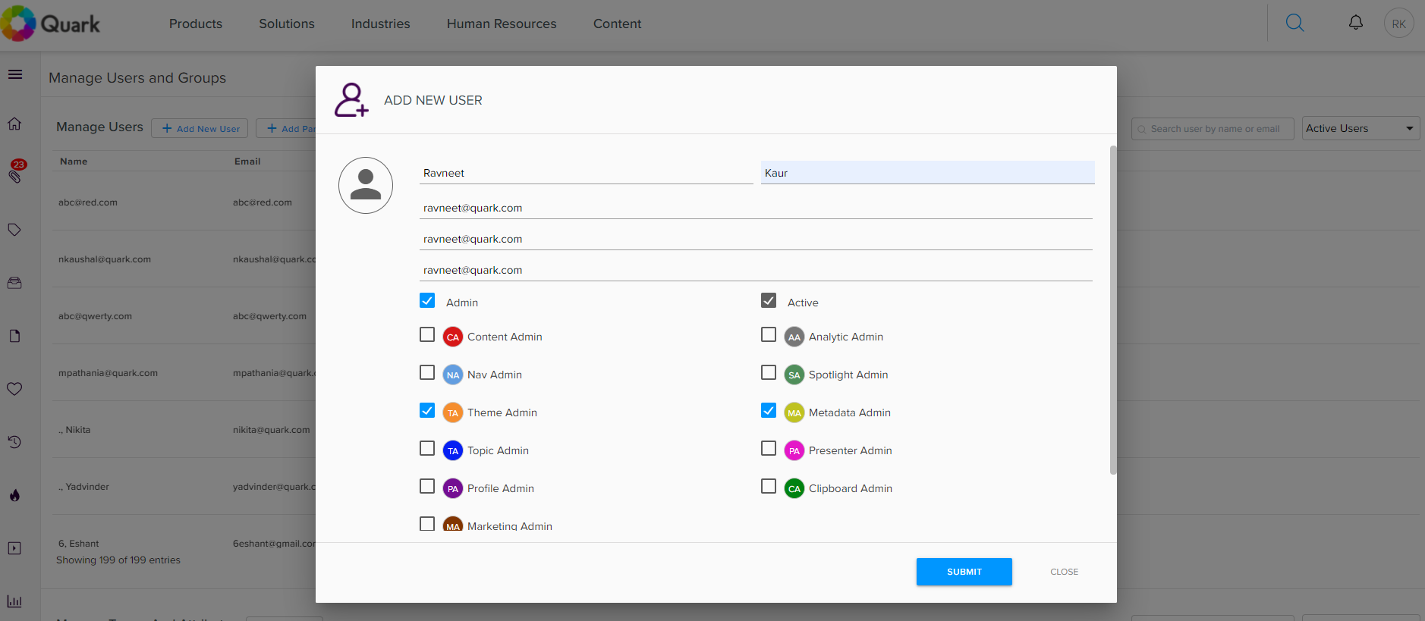Click the first ravneet@quark.com email field

(x=756, y=208)
